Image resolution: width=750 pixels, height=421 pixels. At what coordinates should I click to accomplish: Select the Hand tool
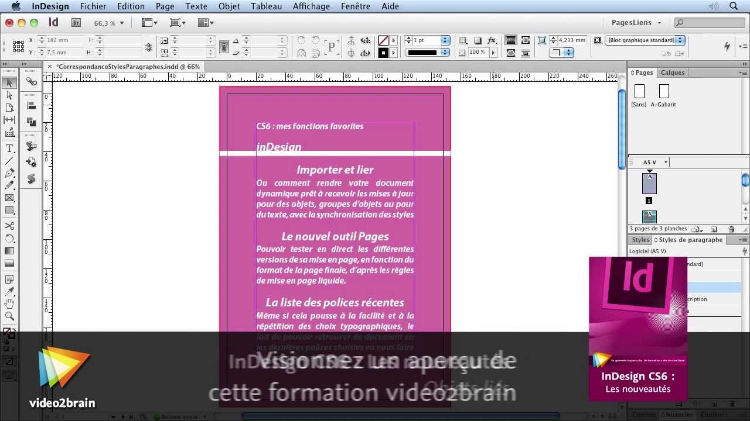click(x=9, y=304)
